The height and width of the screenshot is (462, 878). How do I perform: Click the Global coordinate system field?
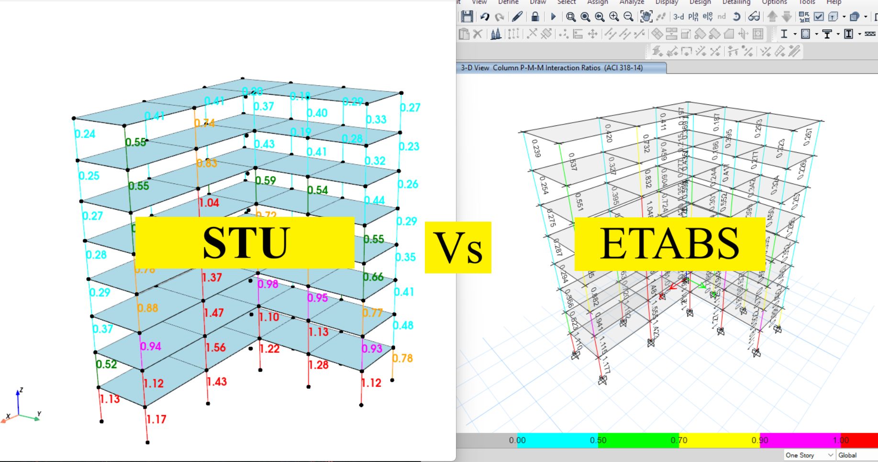856,455
